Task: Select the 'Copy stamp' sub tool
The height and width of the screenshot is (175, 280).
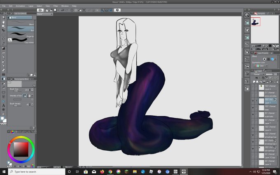Action: pos(21,41)
